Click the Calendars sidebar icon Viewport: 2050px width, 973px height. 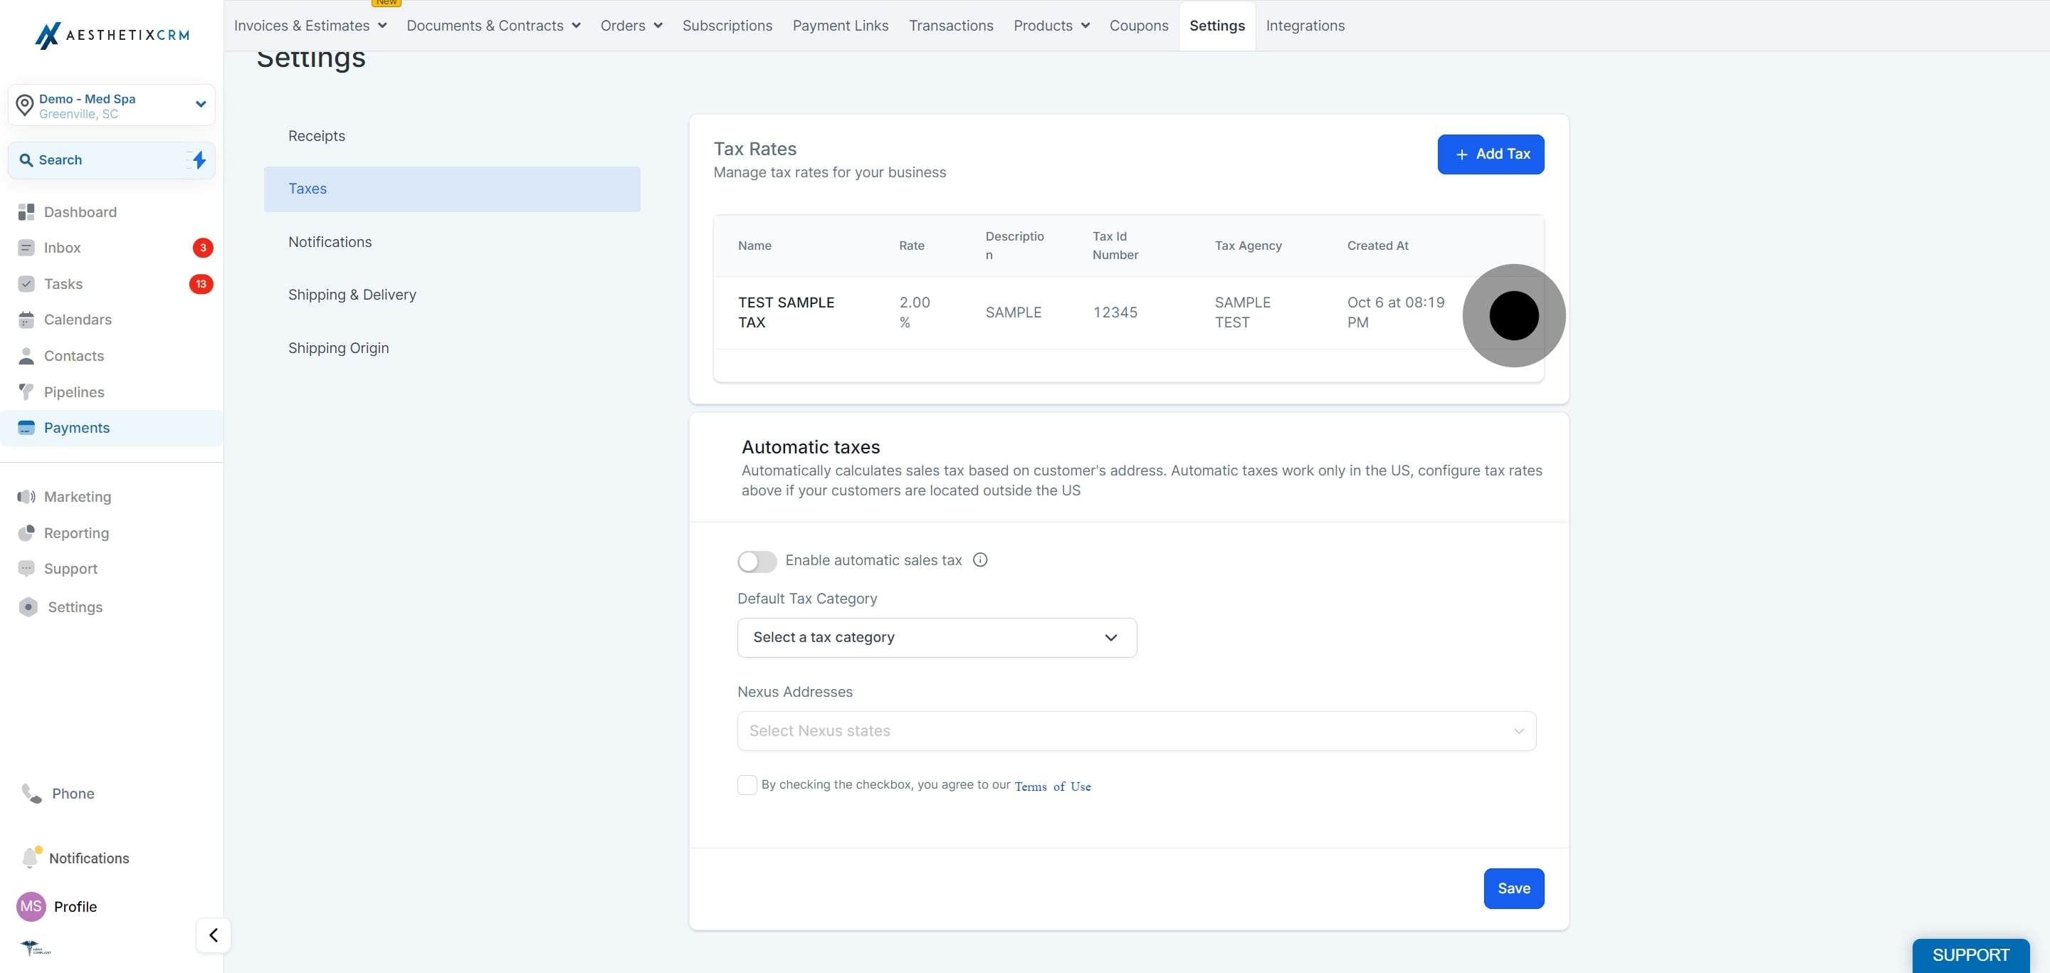point(26,320)
